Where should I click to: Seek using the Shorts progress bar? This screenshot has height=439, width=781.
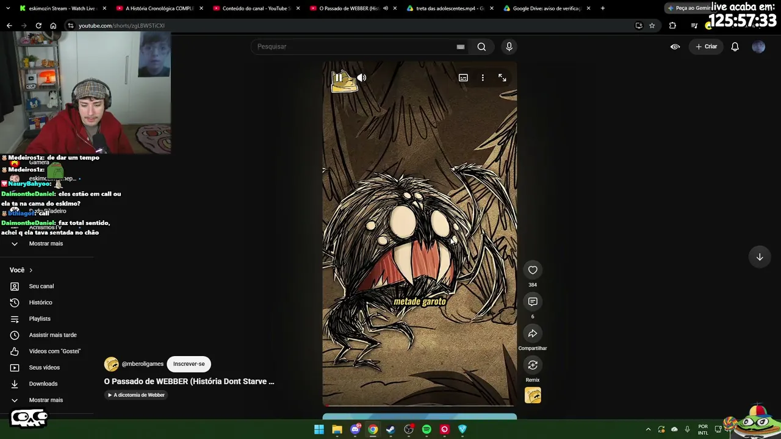420,405
